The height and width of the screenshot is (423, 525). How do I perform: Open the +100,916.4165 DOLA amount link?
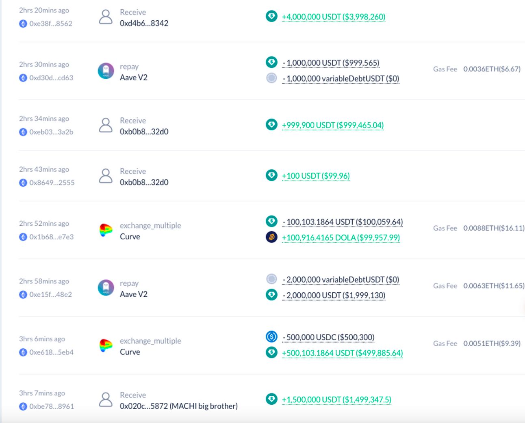click(x=341, y=237)
